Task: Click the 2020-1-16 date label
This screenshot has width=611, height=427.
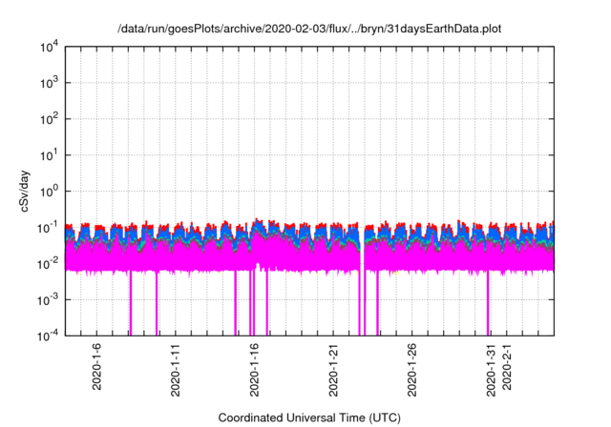Action: 254,370
